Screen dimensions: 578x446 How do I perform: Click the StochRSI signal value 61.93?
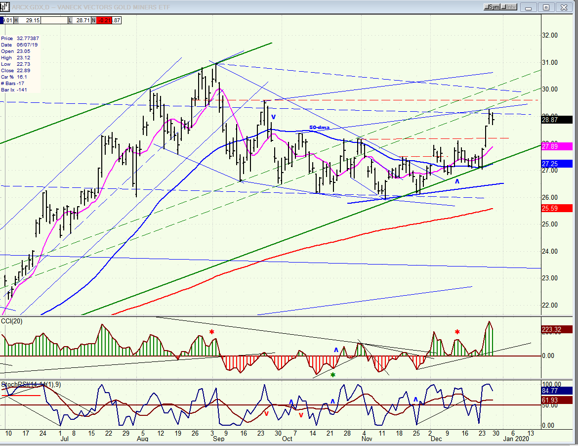[557, 400]
